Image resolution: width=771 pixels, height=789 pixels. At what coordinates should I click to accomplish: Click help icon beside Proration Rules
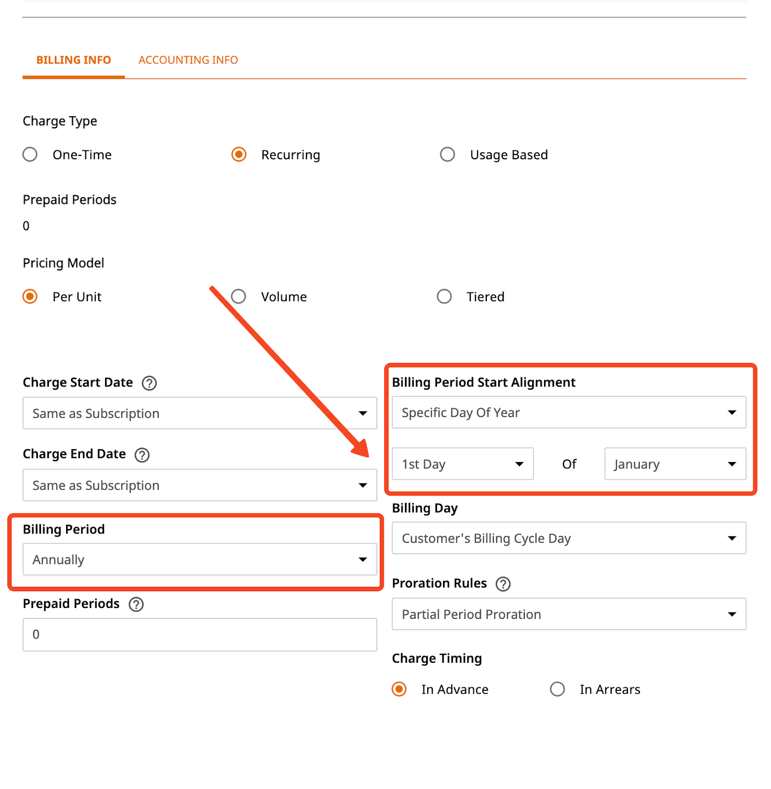(503, 584)
